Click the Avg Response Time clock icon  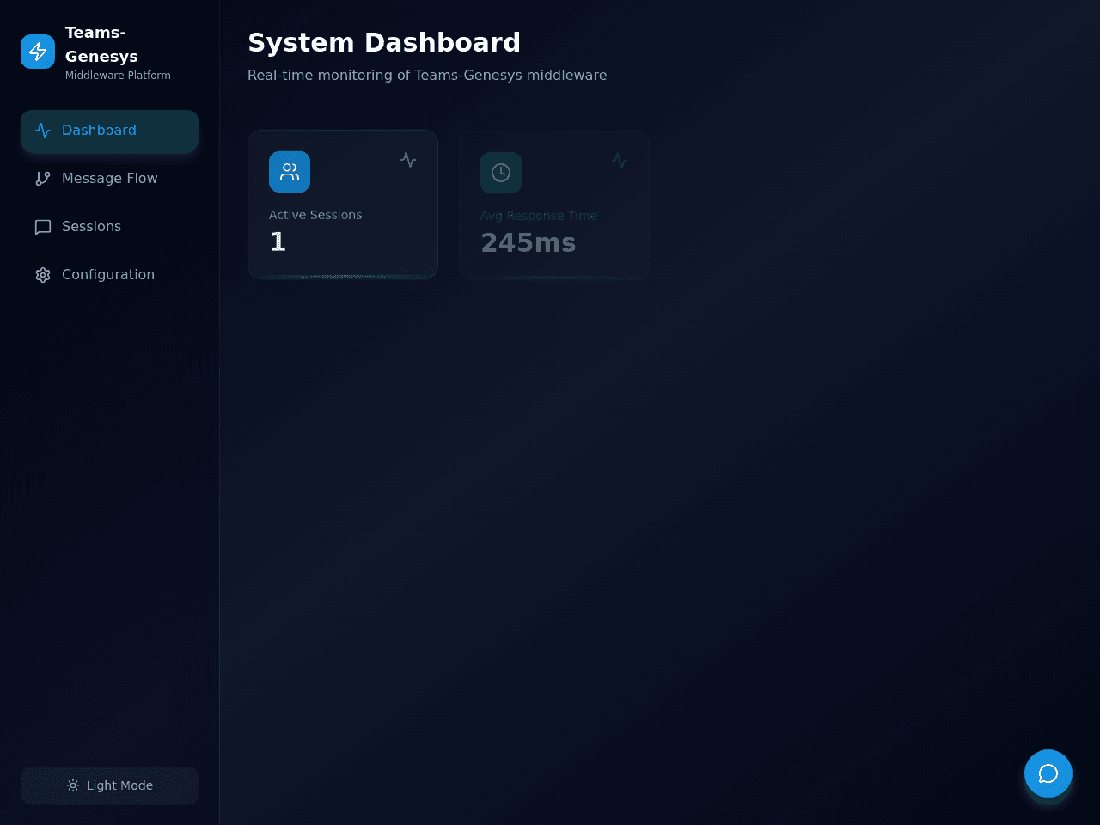(501, 173)
